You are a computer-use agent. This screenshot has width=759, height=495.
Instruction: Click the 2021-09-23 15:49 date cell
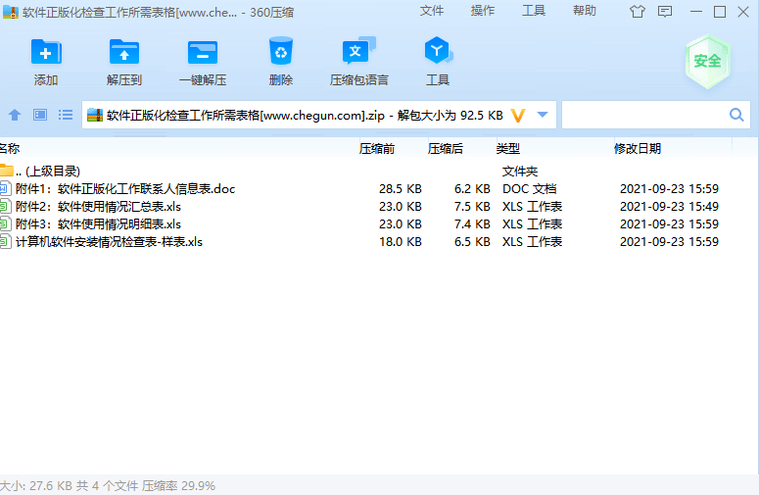click(670, 207)
